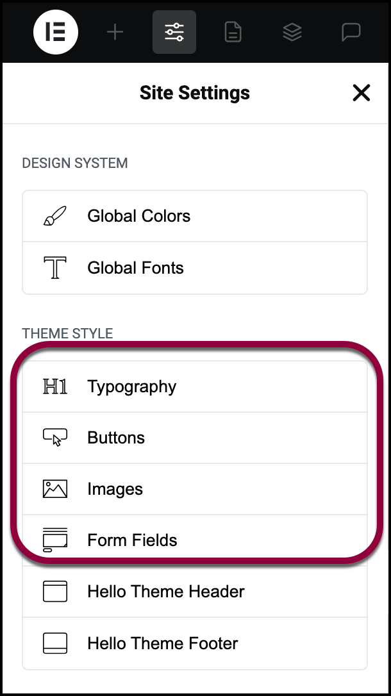Click the H1 Typography icon
Viewport: 391px width, 696px height.
[55, 386]
